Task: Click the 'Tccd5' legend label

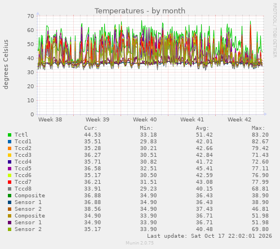Action: coord(23,169)
